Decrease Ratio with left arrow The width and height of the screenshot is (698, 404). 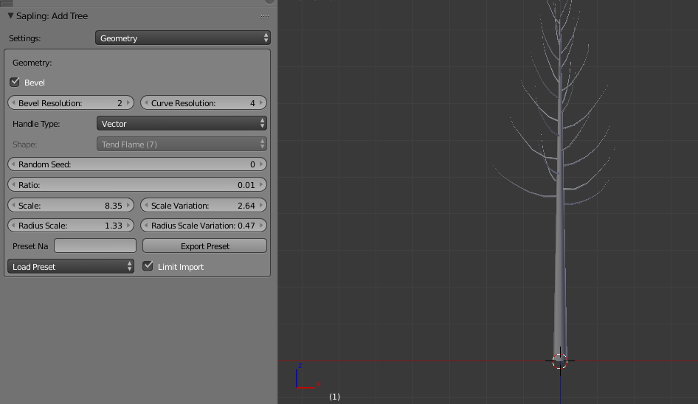pyautogui.click(x=13, y=185)
